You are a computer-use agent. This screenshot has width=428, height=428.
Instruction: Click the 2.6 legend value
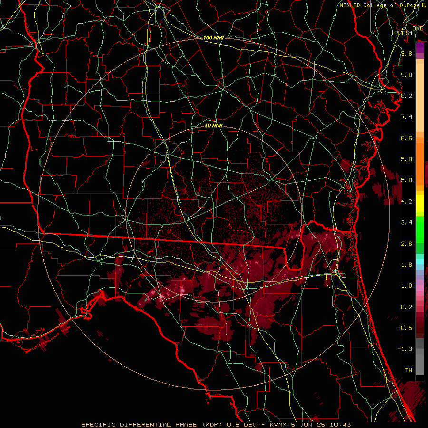point(407,244)
